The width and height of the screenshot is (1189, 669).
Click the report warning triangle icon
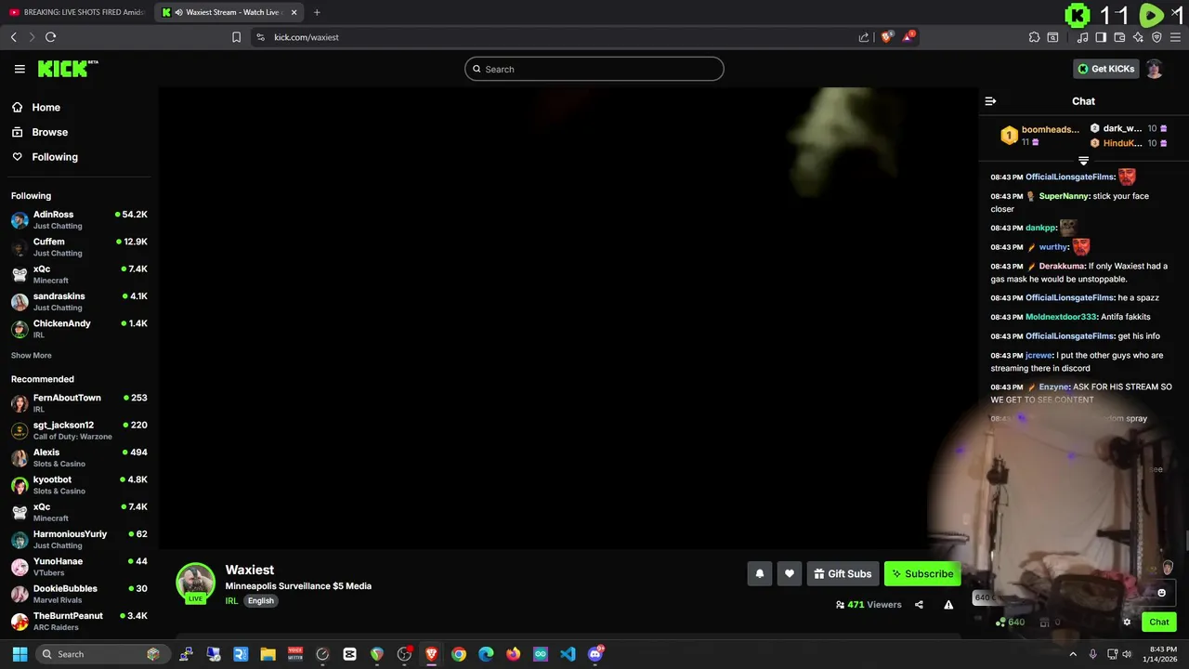pos(948,605)
